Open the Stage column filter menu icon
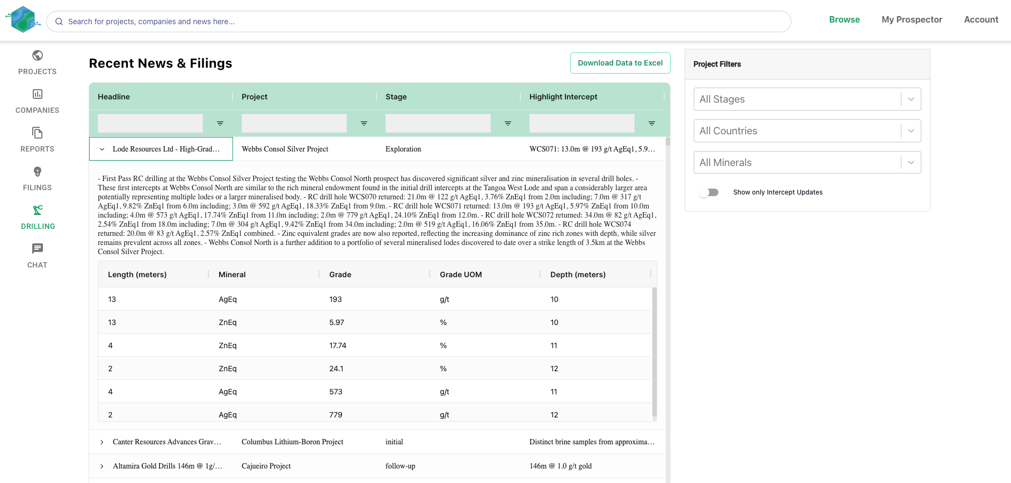The width and height of the screenshot is (1011, 483). (x=508, y=124)
